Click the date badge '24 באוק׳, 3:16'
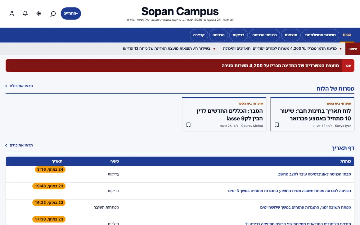This screenshot has width=360, height=225. 50,169
